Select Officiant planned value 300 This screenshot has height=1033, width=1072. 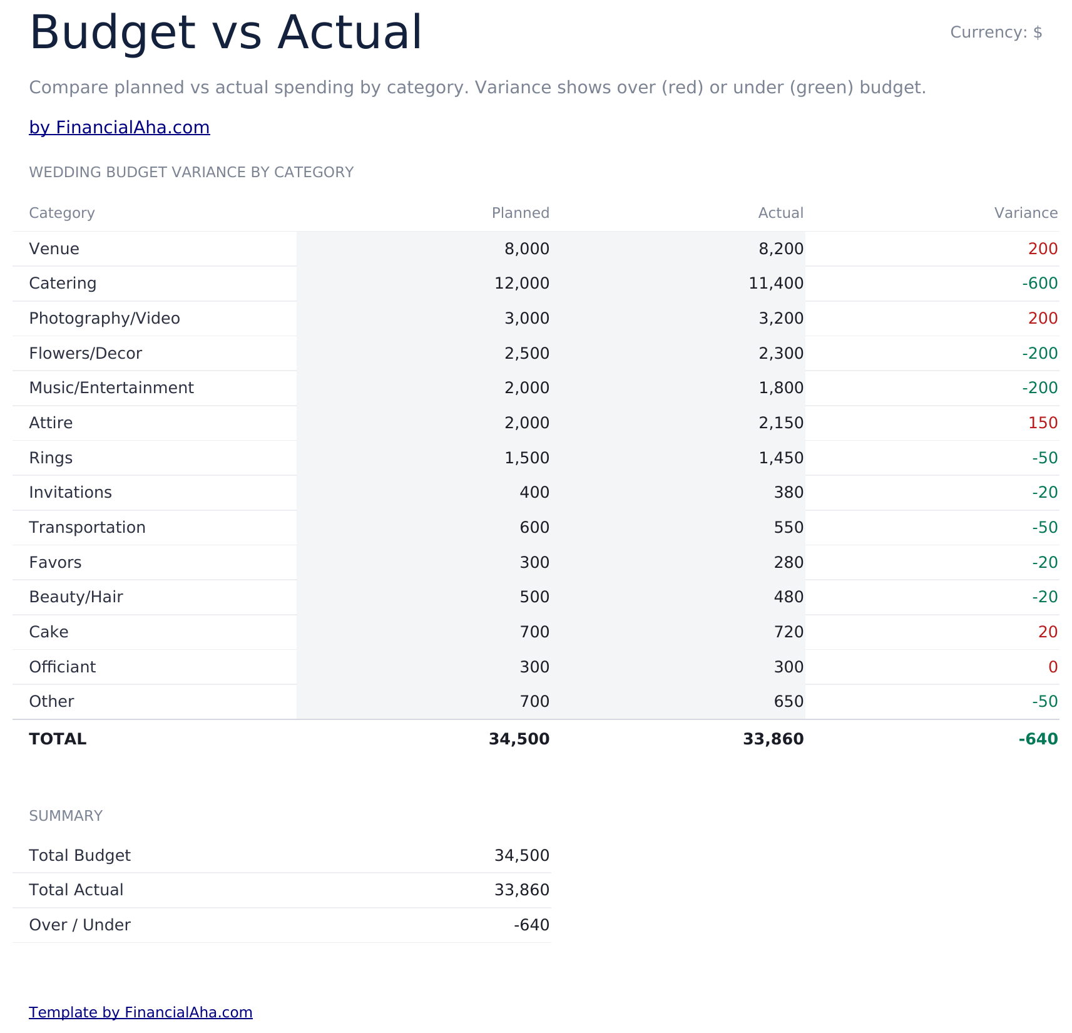point(534,667)
